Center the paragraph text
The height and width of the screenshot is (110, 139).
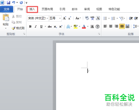tap(111, 26)
